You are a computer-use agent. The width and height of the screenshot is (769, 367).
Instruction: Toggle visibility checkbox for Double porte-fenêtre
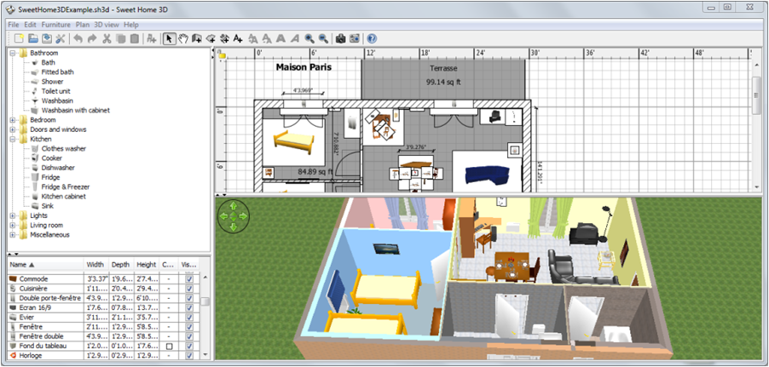[x=190, y=298]
